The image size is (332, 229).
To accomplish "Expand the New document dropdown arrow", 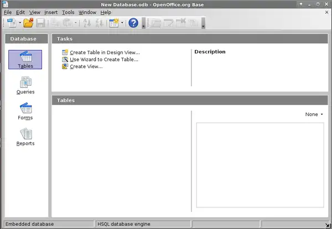I will (x=19, y=23).
